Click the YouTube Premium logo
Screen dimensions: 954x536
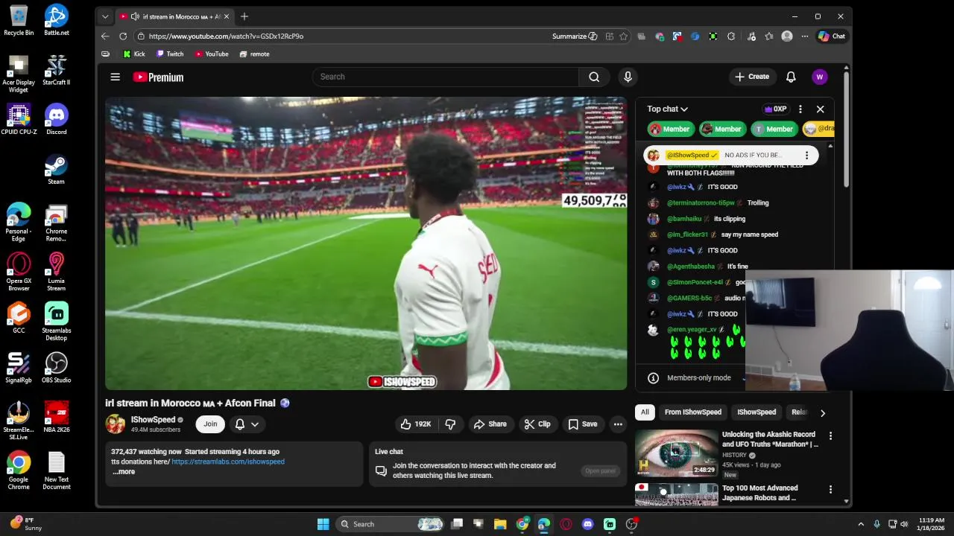(158, 77)
